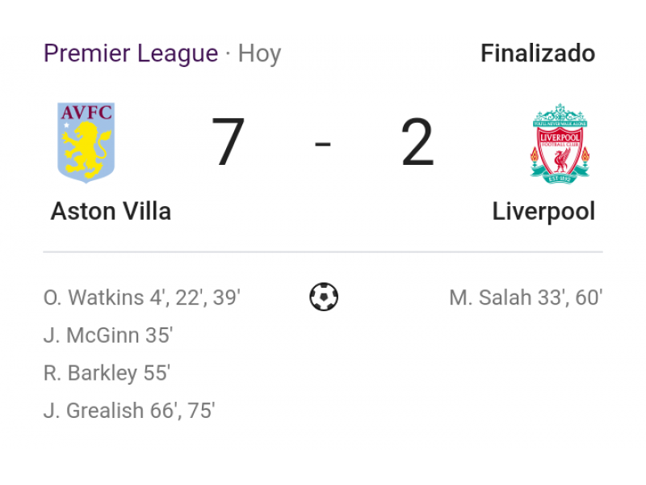Click the Aston Villa crest logo

(86, 143)
